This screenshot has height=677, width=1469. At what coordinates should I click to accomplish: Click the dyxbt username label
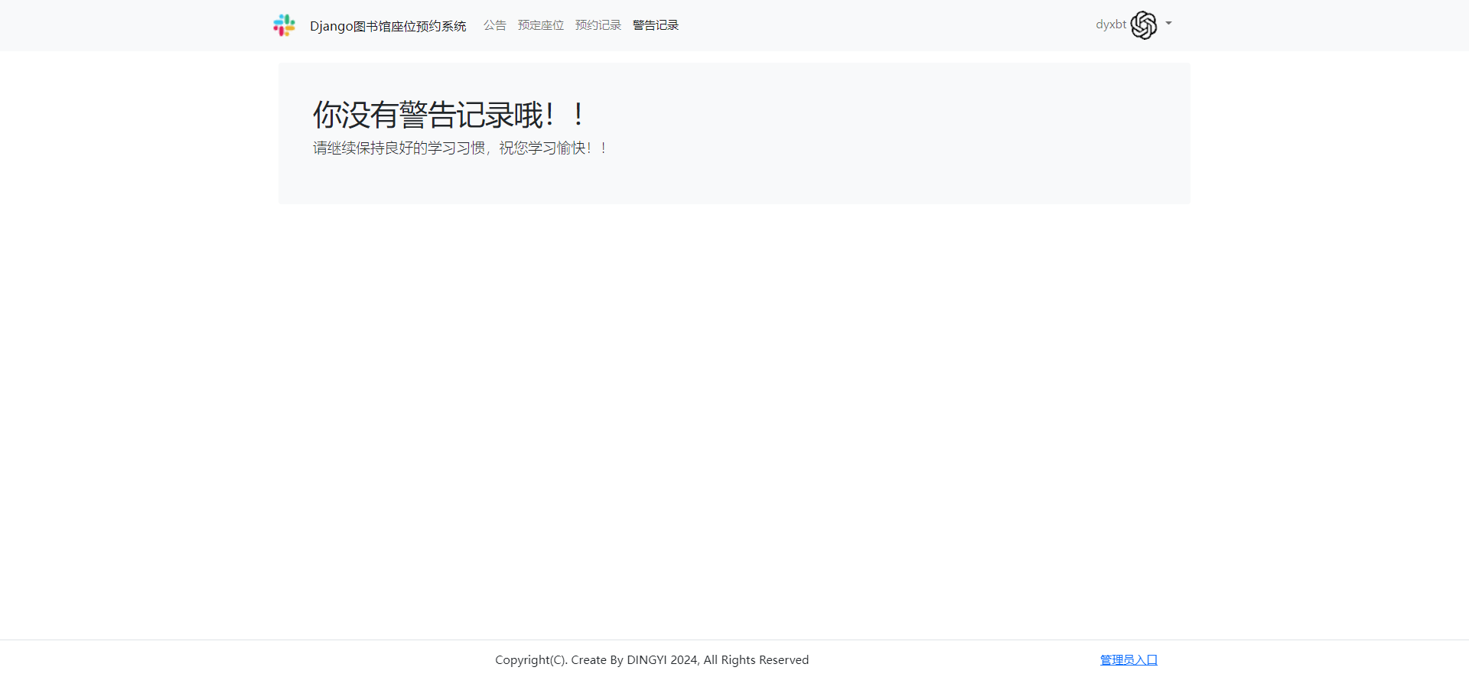pyautogui.click(x=1111, y=24)
